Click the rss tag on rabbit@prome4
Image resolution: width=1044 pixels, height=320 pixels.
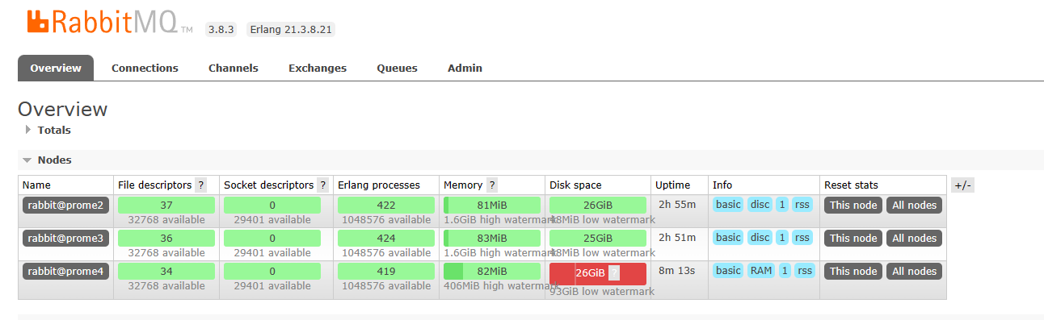(x=804, y=270)
